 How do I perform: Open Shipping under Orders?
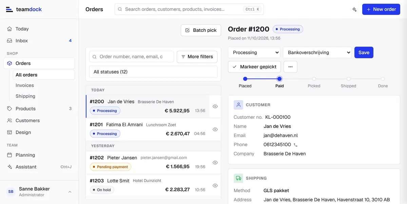44,96
